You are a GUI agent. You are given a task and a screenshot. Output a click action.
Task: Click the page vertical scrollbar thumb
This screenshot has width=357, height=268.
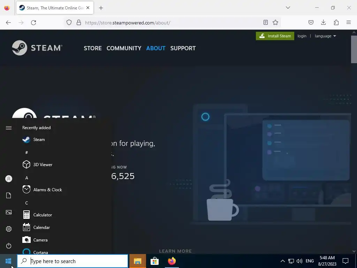click(x=354, y=49)
